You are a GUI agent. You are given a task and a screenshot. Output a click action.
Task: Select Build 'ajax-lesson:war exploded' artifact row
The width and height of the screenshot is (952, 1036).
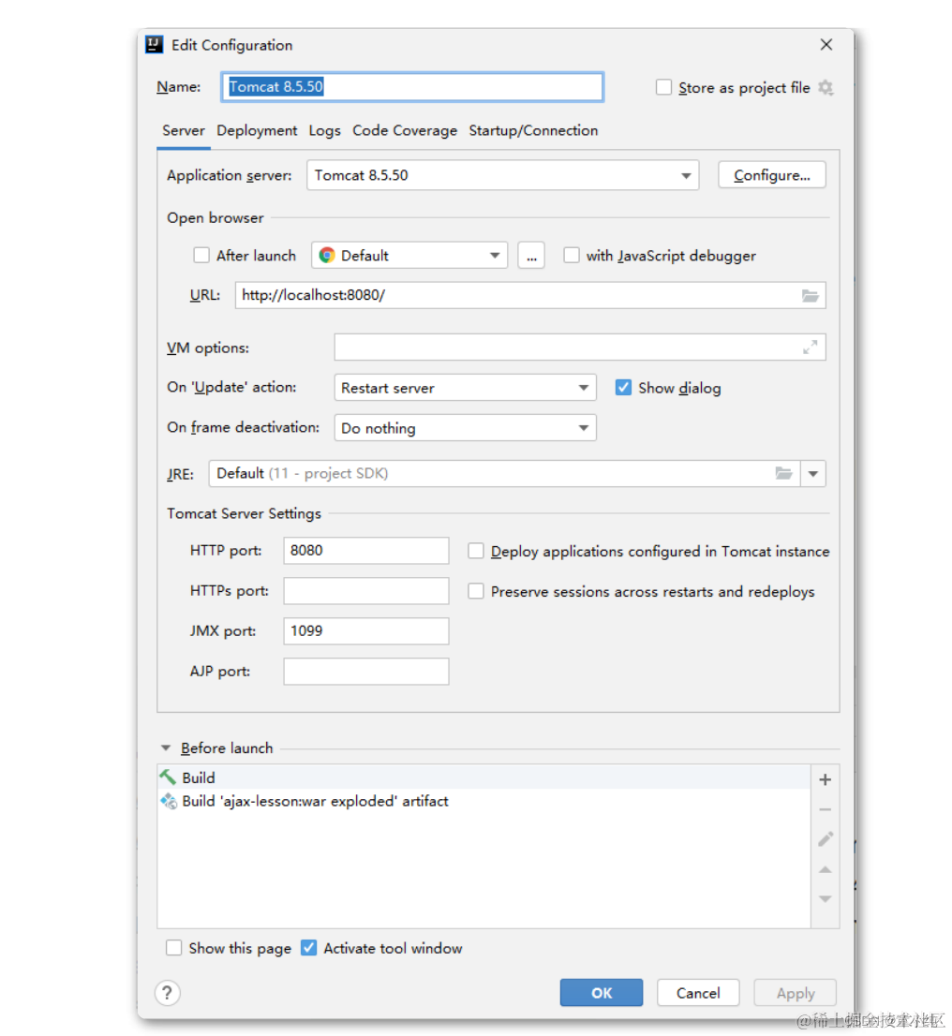point(483,801)
